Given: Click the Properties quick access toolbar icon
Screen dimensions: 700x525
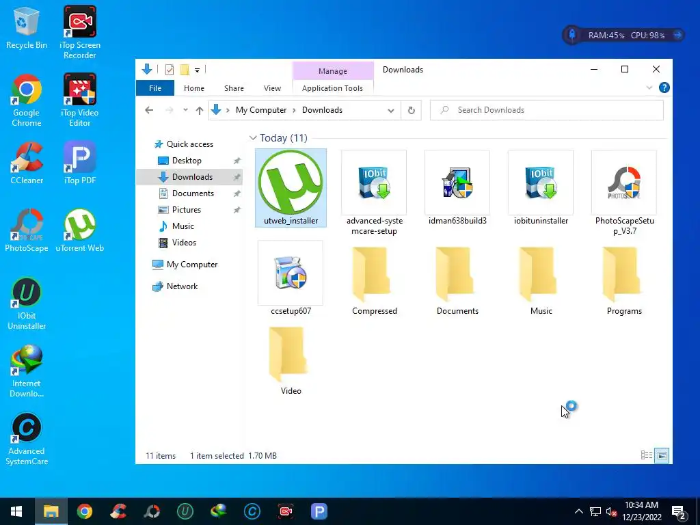Looking at the screenshot, I should (x=170, y=70).
